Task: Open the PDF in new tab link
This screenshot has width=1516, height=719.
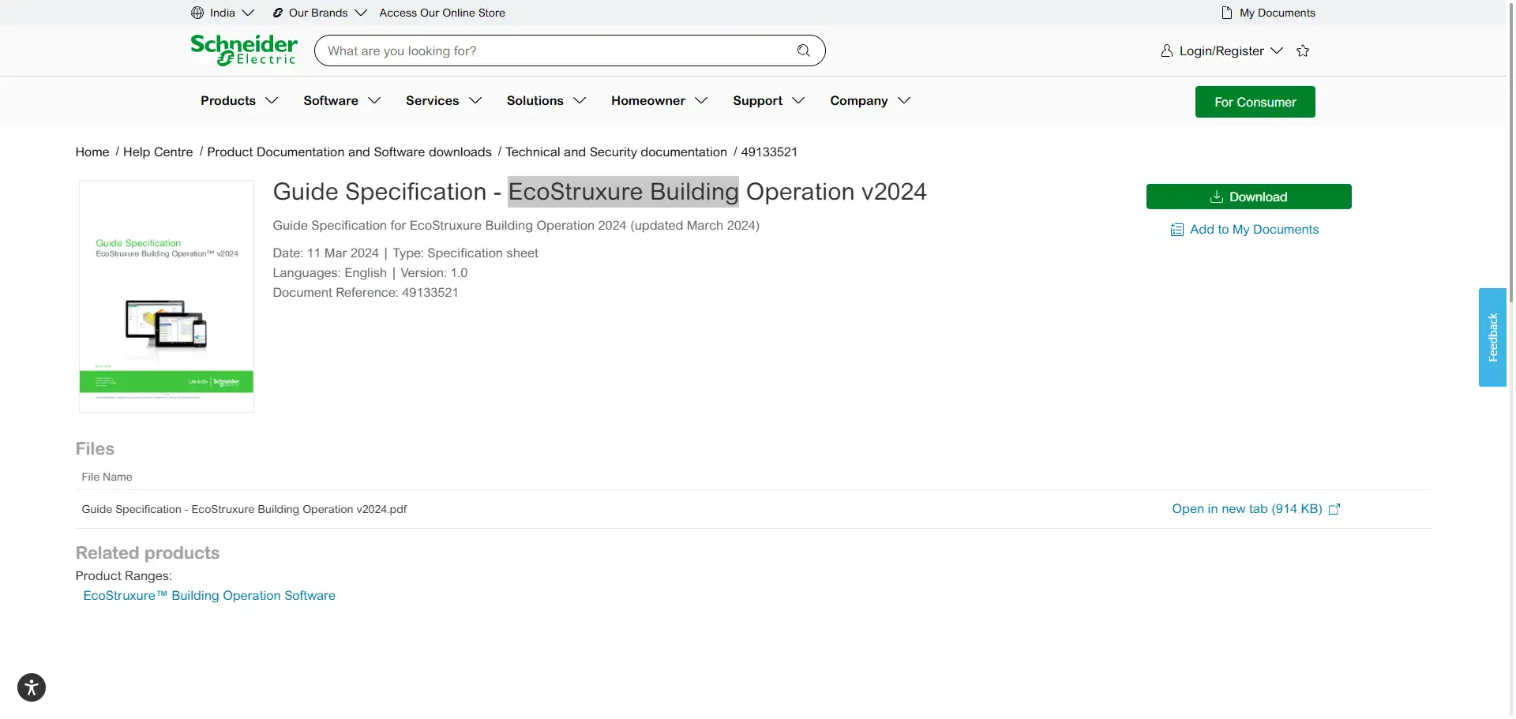Action: click(x=1247, y=509)
